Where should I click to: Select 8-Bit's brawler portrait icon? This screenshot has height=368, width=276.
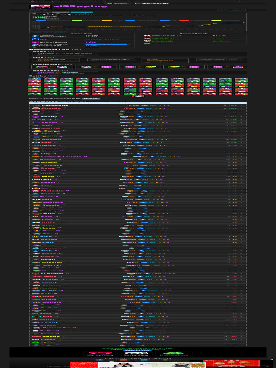[x=35, y=291]
